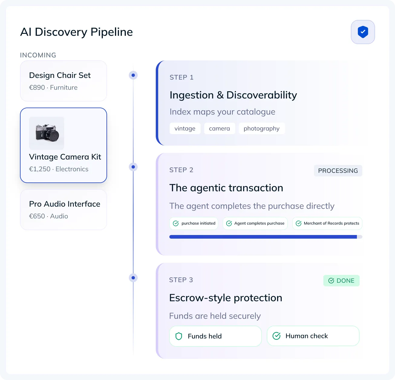This screenshot has height=380, width=395.
Task: Click 'The agentic transaction' heading
Action: [226, 188]
